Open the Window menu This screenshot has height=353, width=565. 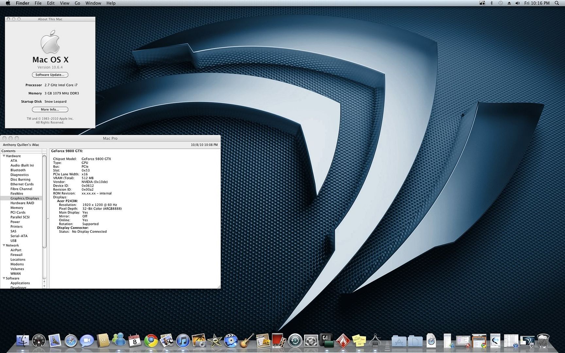coord(93,3)
